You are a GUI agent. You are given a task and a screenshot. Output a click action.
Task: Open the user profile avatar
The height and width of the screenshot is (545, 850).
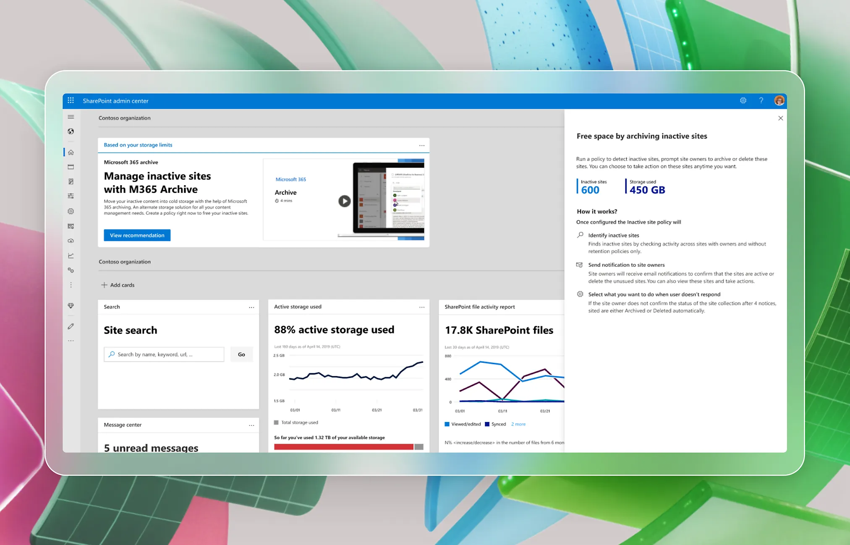click(x=779, y=101)
